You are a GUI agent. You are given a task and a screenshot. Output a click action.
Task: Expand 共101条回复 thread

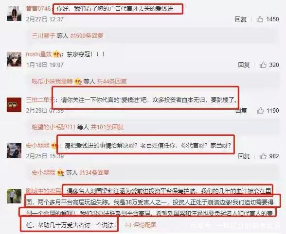pos(107,127)
